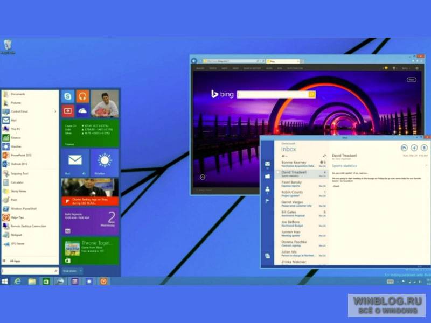Open the orange Music headphones tile
The width and height of the screenshot is (431, 323).
(82, 96)
